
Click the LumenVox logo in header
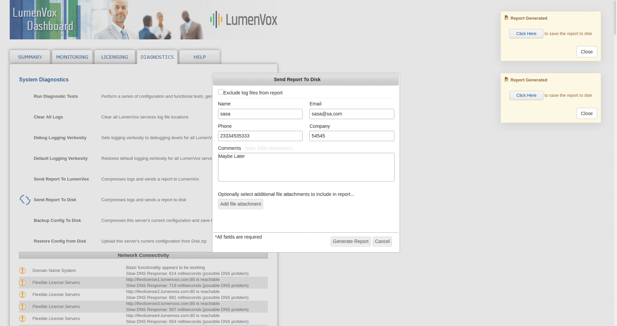point(244,20)
